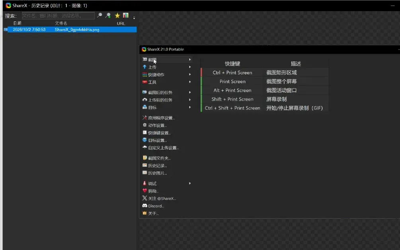Open the statistics chart icon in history toolbar
Screen dimensions: 400x250
click(x=126, y=16)
